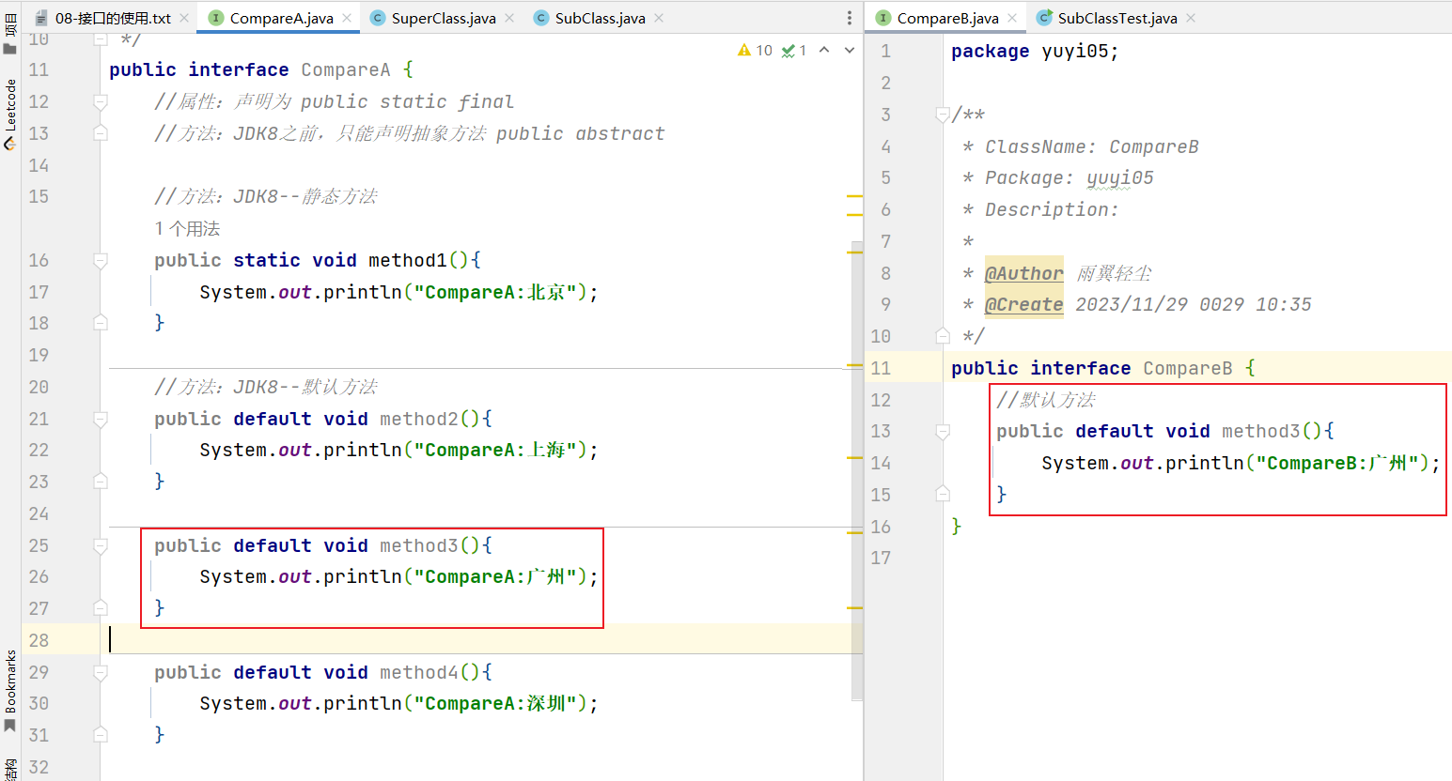Open the SuperClass.java tab

click(444, 18)
